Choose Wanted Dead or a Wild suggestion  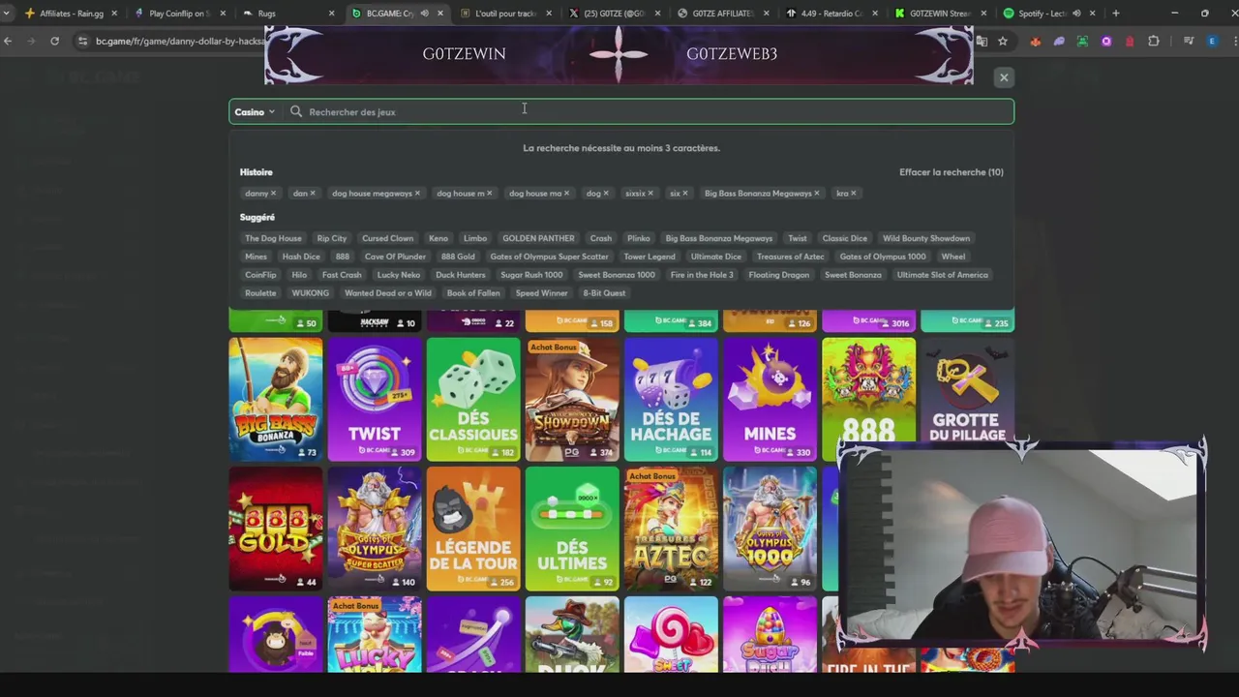[387, 293]
